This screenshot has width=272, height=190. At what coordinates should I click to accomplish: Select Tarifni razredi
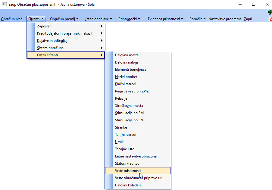coord(138,135)
